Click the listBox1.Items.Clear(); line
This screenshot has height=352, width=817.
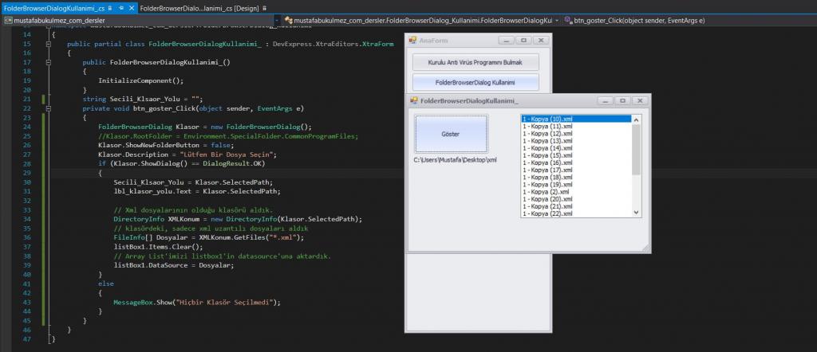[159, 246]
